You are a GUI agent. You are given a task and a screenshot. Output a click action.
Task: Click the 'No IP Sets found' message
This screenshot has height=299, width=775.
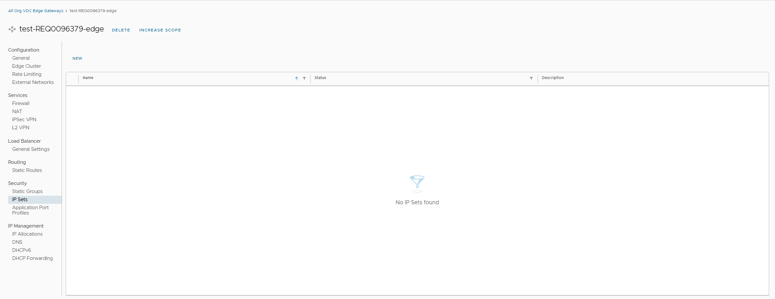[x=417, y=202]
